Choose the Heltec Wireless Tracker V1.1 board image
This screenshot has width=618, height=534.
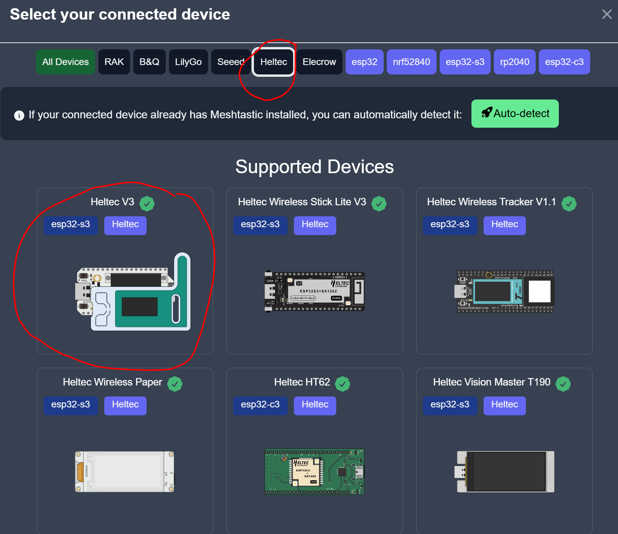(x=505, y=291)
